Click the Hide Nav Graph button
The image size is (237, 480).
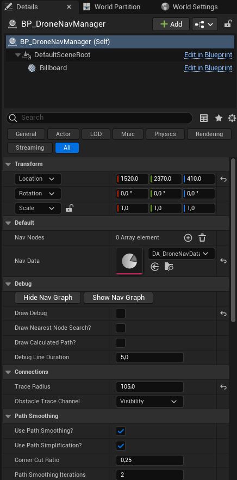coord(48,298)
